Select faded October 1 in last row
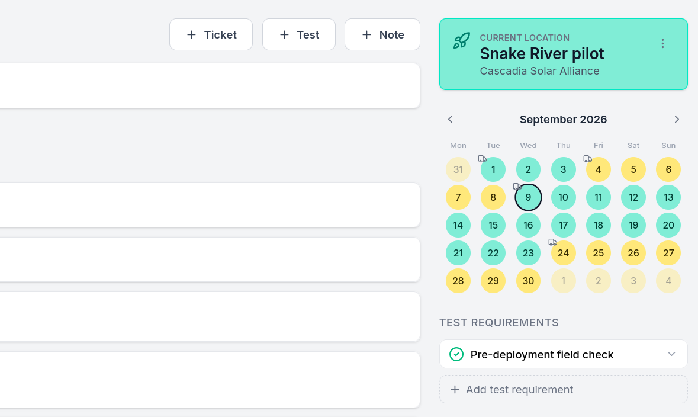 tap(564, 281)
